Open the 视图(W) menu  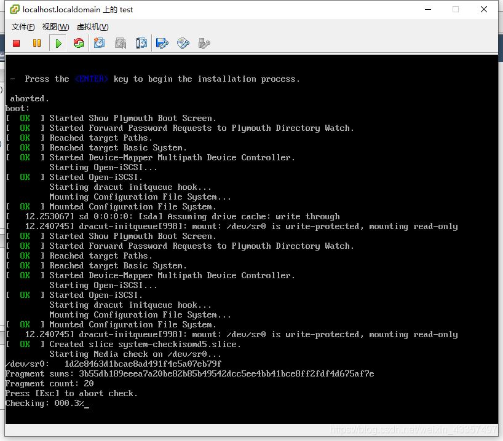click(x=55, y=27)
